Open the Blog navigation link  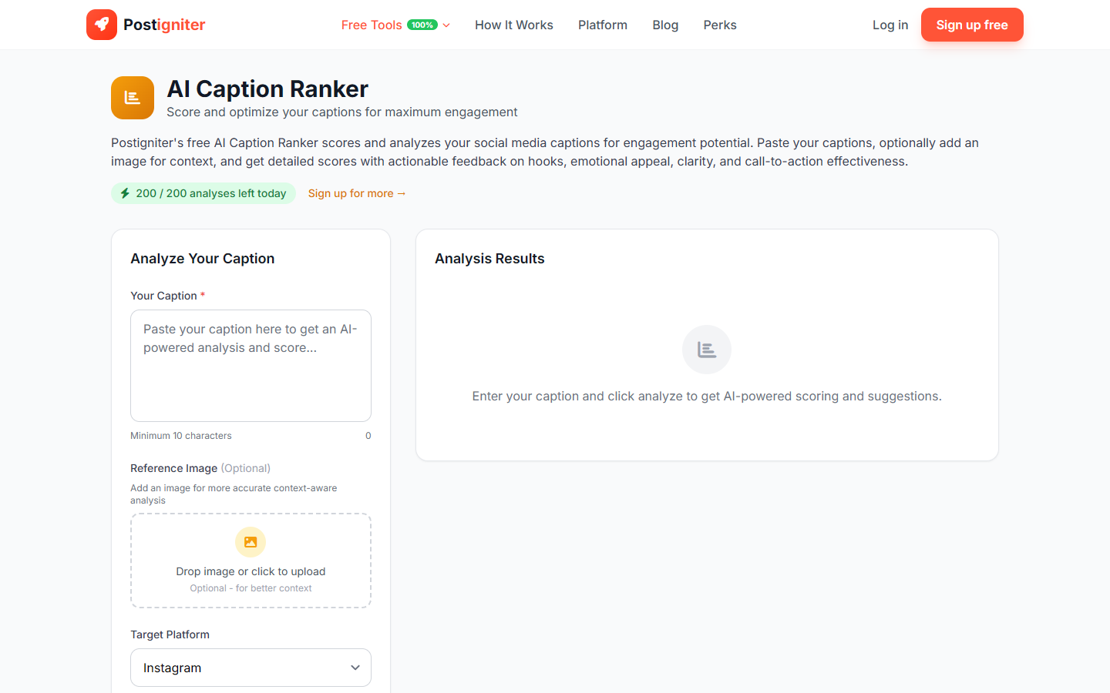pos(664,25)
